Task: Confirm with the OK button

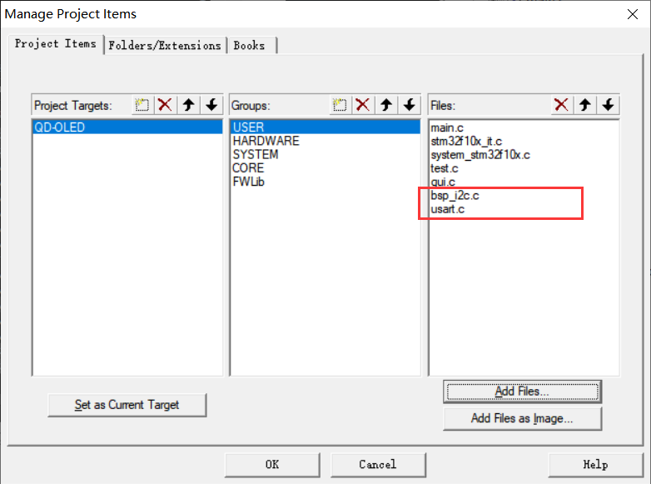Action: pos(272,465)
